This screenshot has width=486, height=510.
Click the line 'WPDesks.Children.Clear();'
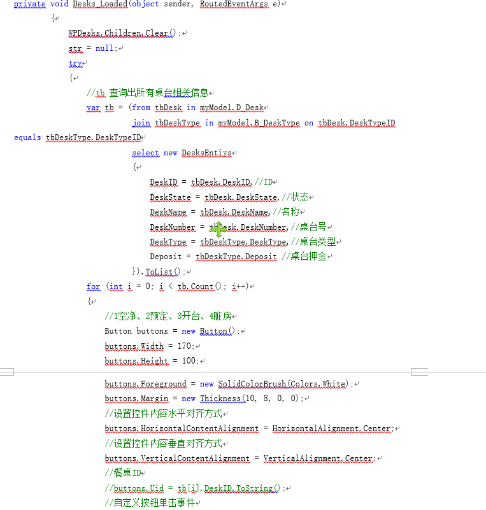tap(125, 33)
